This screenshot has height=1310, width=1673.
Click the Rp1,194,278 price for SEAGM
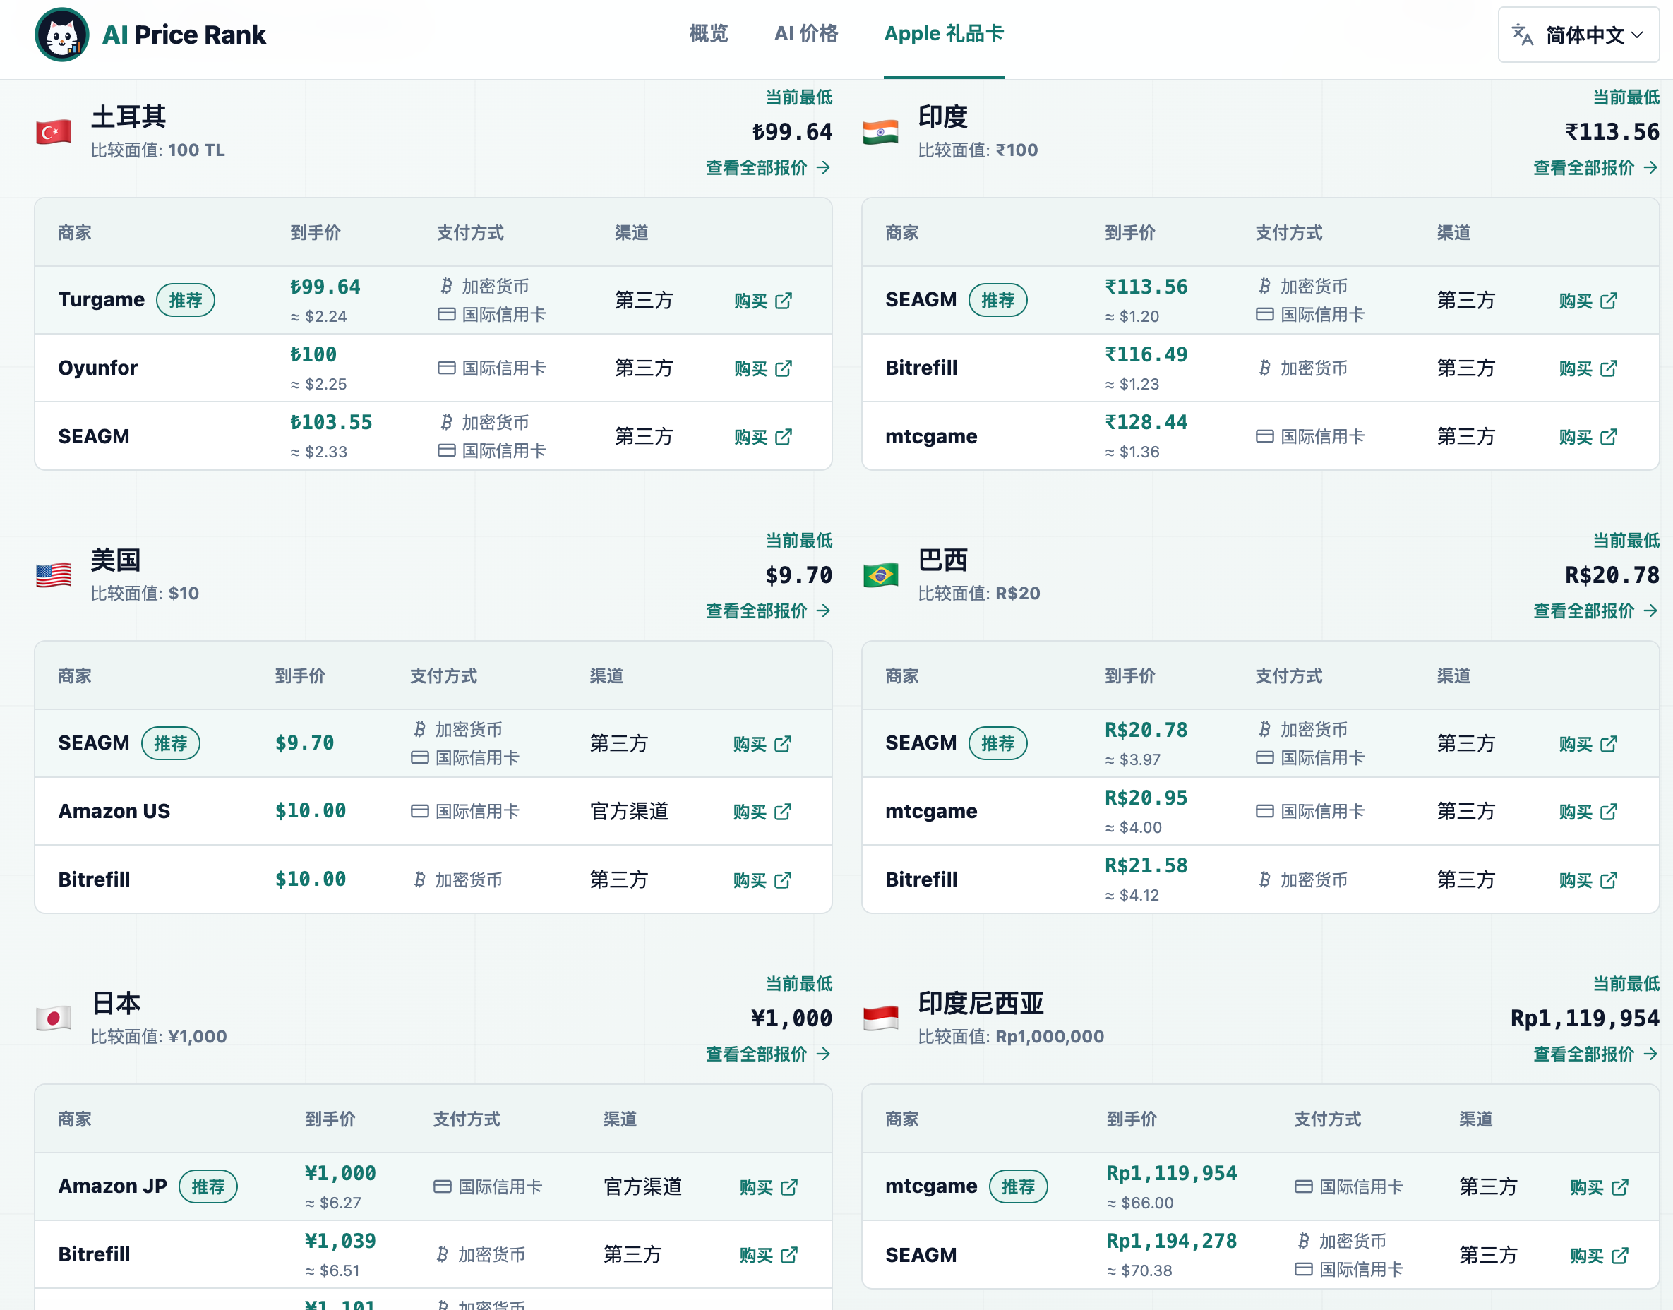[x=1171, y=1241]
